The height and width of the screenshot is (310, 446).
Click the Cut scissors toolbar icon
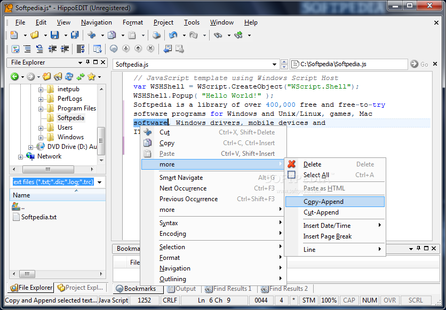[92, 35]
